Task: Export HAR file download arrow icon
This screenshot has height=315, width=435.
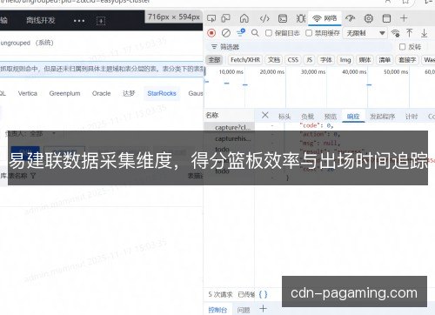Action: (424, 33)
